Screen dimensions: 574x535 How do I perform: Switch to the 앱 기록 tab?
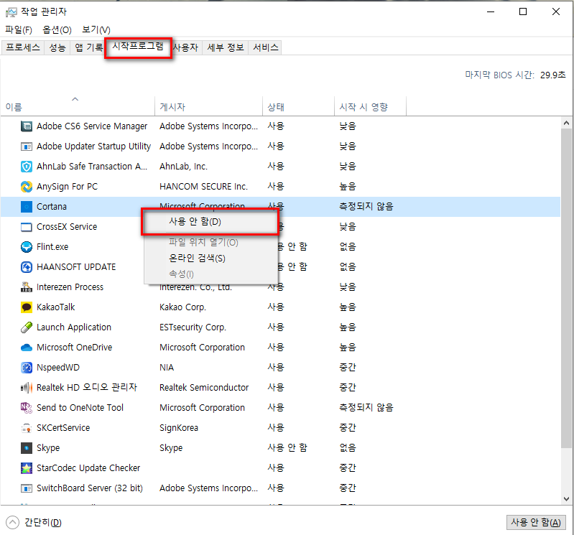tap(88, 47)
